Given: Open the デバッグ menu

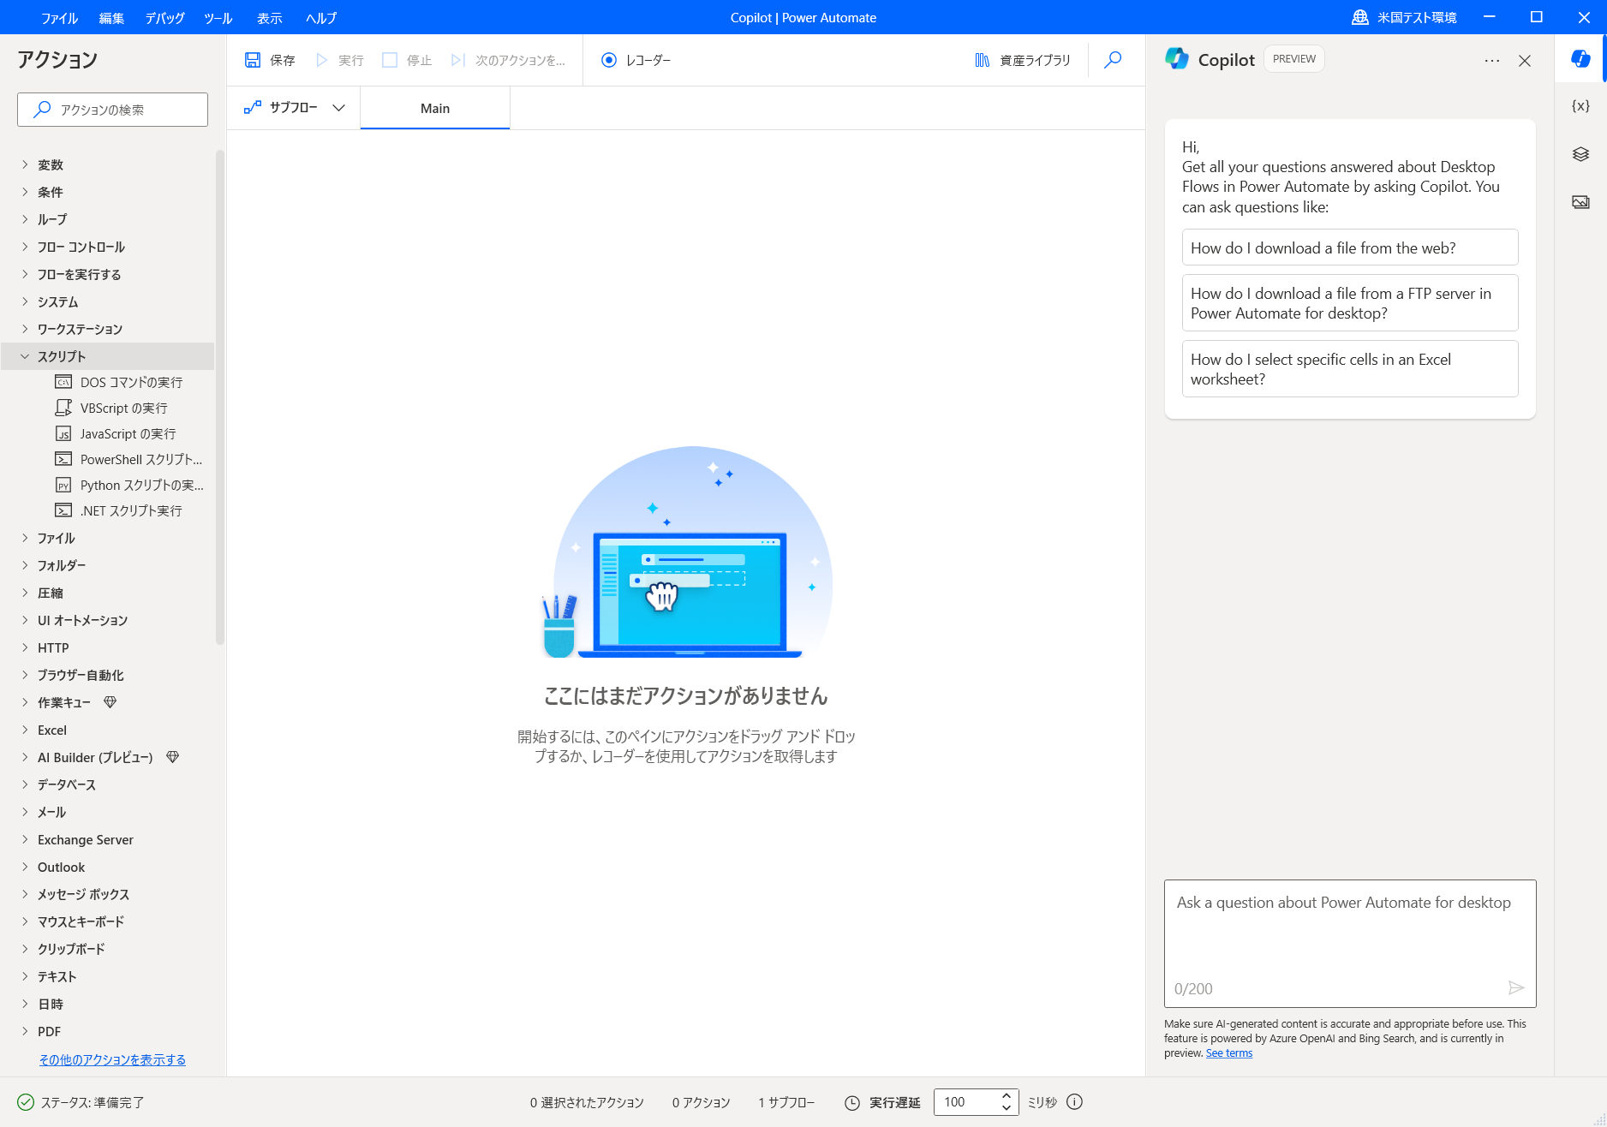Looking at the screenshot, I should tap(164, 18).
